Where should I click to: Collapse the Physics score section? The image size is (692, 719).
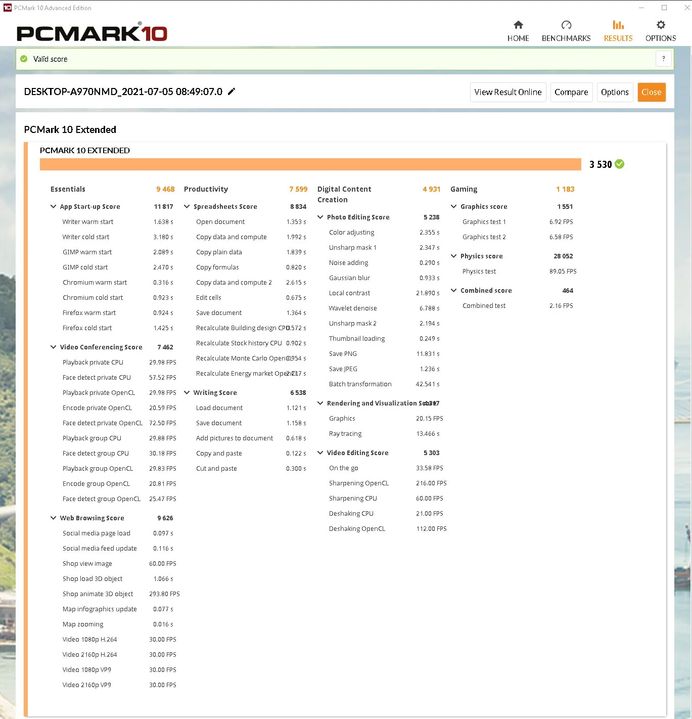(453, 256)
